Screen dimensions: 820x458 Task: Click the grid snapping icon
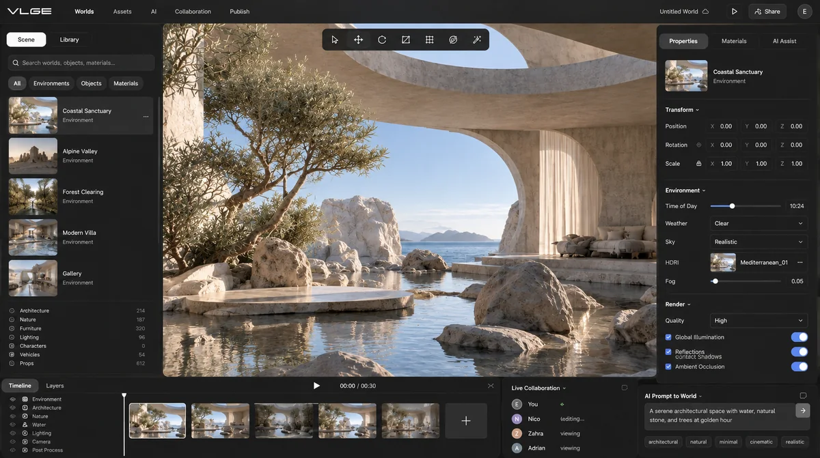[429, 40]
